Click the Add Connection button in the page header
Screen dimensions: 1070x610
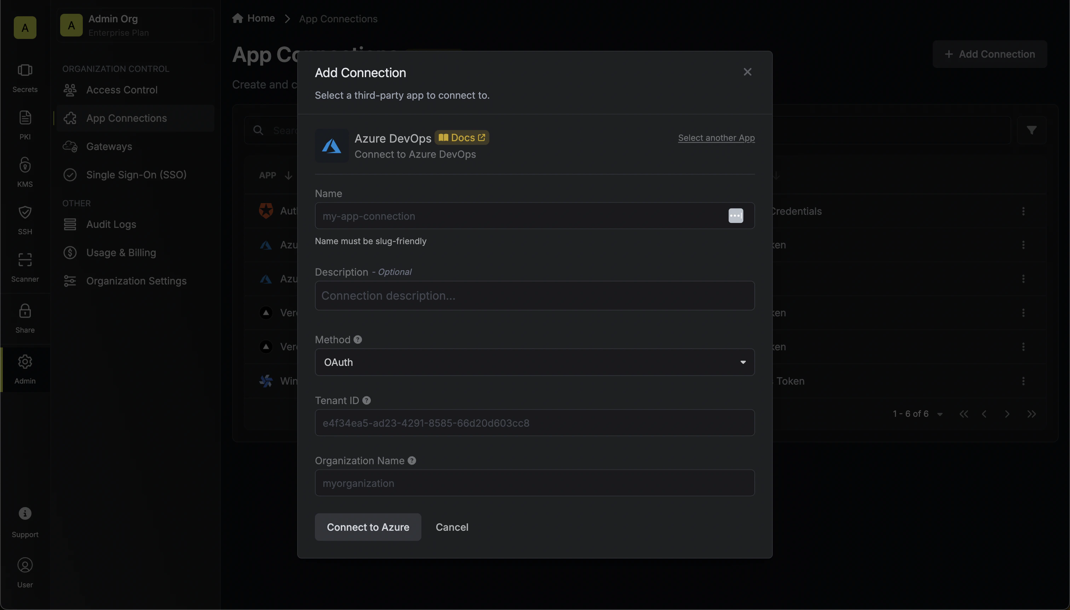pyautogui.click(x=990, y=54)
